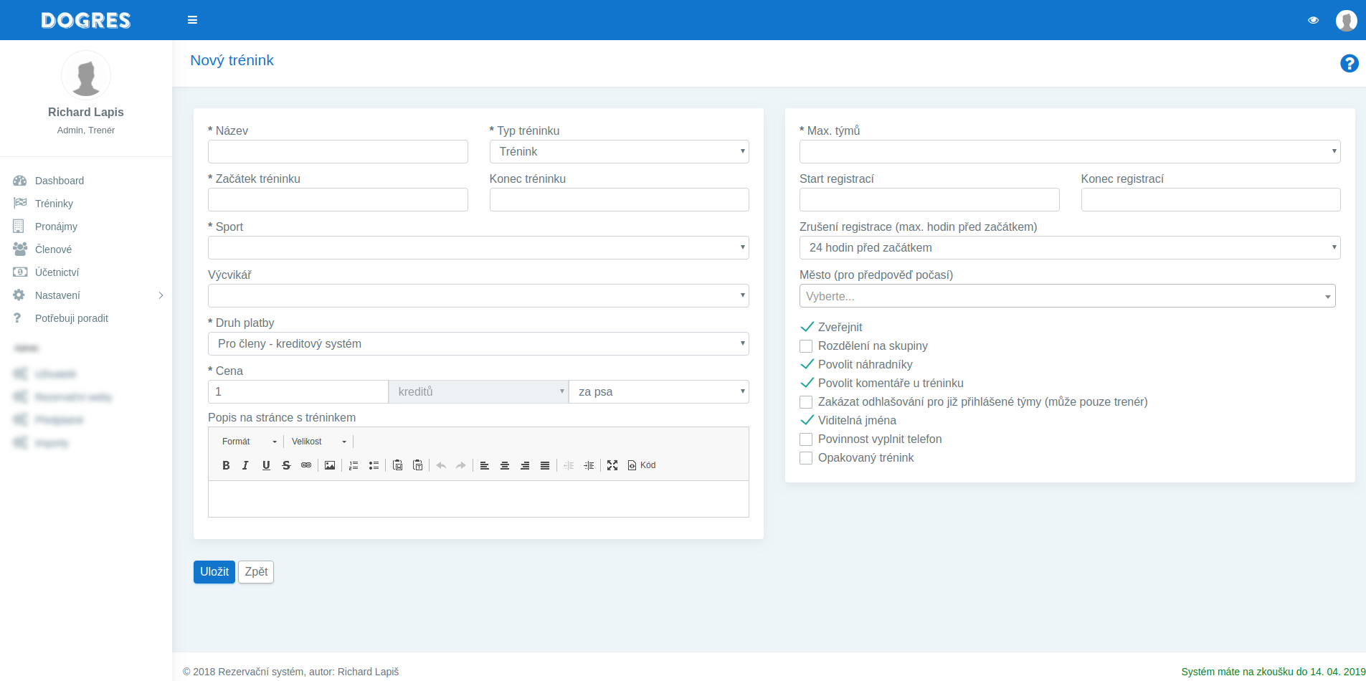Viewport: 1366px width, 681px height.
Task: Insert a link using the link icon
Action: click(x=306, y=465)
